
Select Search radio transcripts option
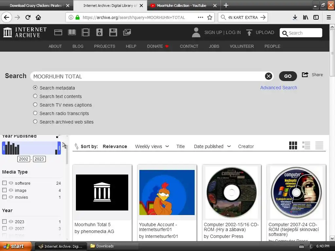click(x=35, y=113)
